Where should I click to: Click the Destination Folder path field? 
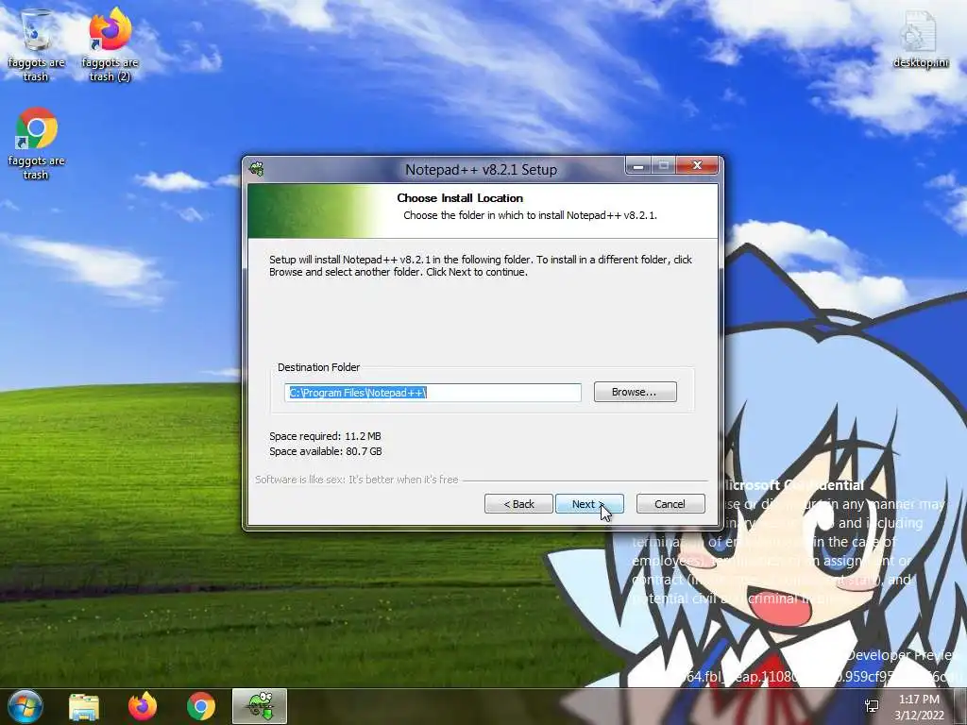pyautogui.click(x=433, y=393)
